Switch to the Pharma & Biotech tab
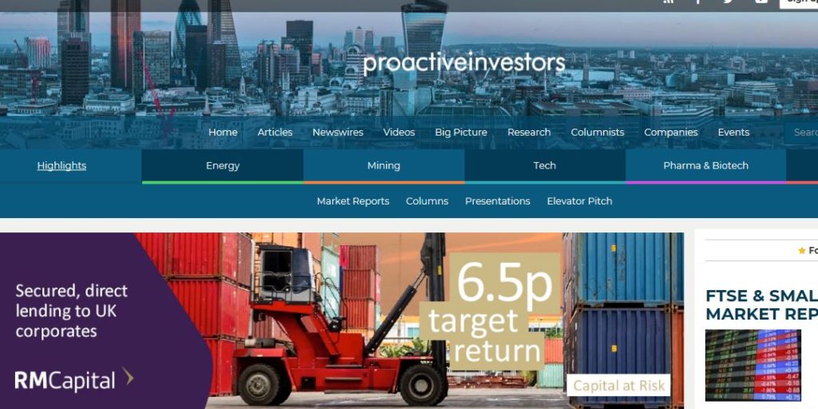This screenshot has height=409, width=818. [x=706, y=166]
